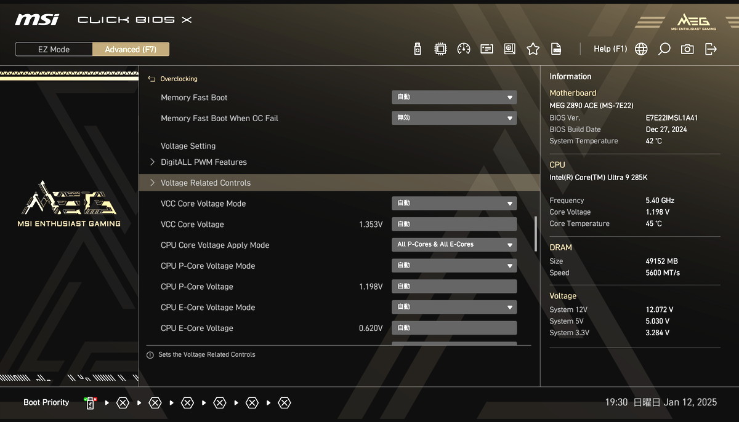Click the profile card icon in toolbar
Viewport: 739px width, 422px height.
(x=487, y=49)
